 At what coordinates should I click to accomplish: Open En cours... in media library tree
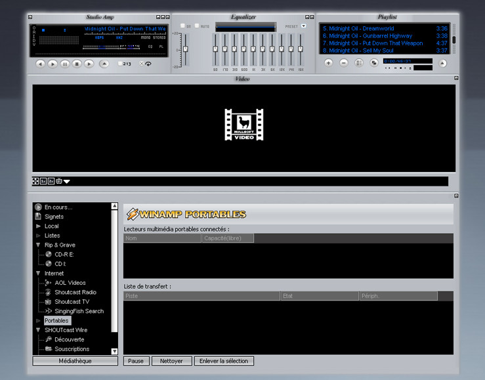58,207
